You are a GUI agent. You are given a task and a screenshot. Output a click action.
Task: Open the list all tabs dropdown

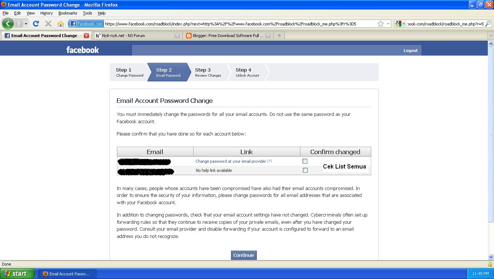coord(491,36)
